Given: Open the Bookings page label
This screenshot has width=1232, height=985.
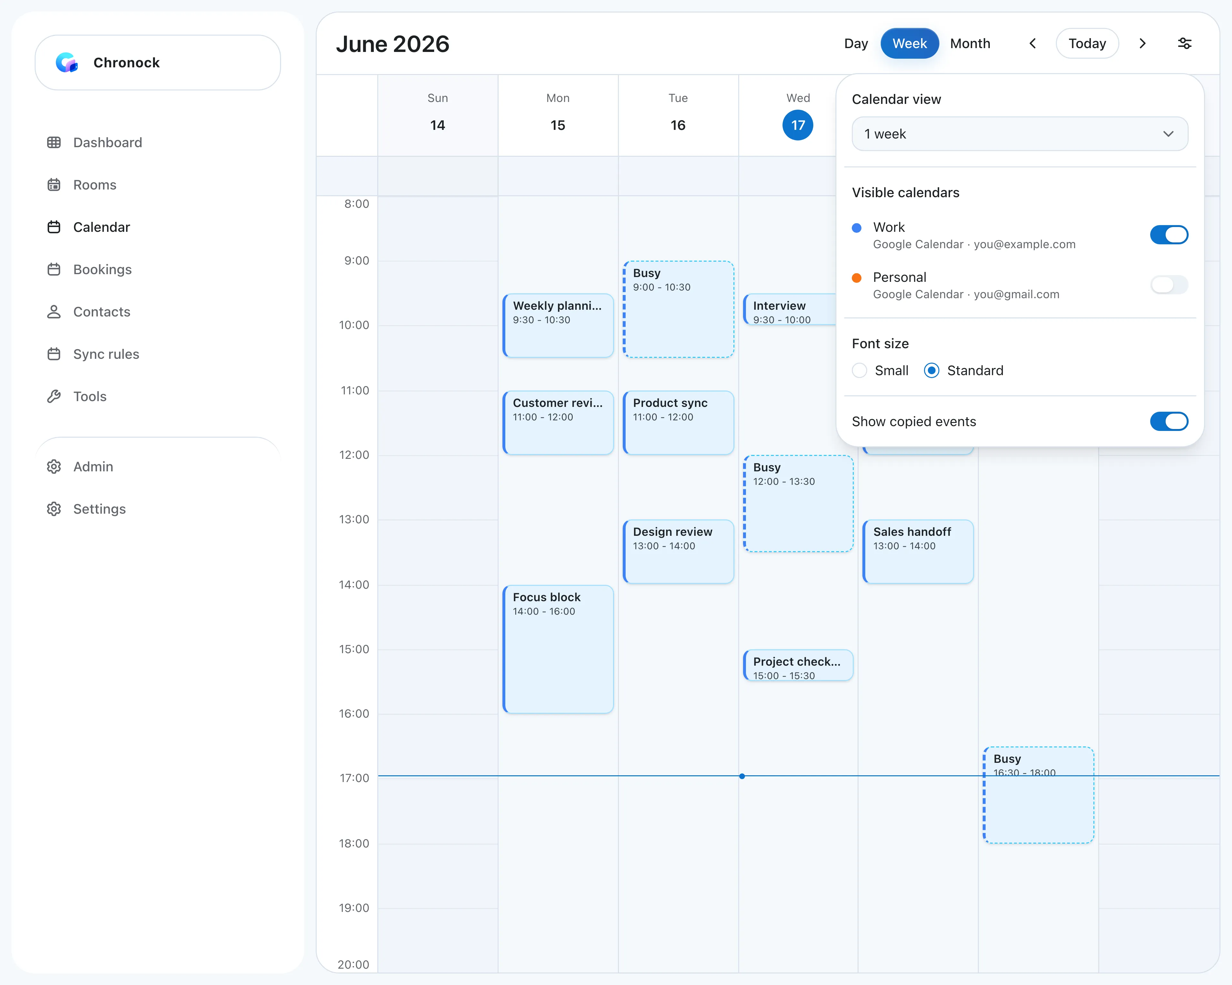Looking at the screenshot, I should (102, 269).
